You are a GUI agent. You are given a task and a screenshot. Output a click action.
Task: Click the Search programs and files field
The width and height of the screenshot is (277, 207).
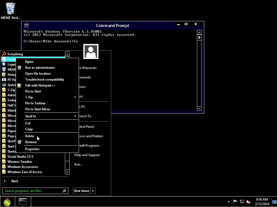tap(35, 191)
